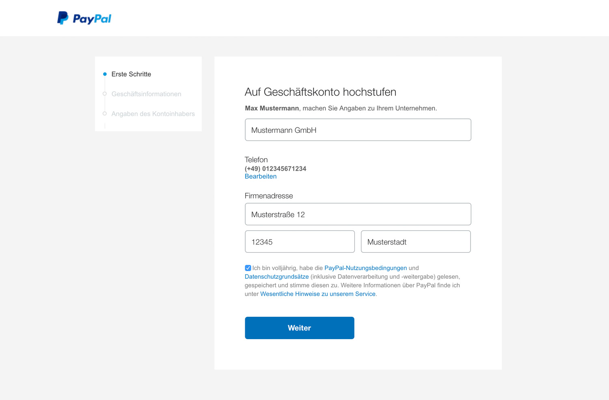Click the phone number (+49) 012345671234
This screenshot has height=400, width=609.
[275, 169]
